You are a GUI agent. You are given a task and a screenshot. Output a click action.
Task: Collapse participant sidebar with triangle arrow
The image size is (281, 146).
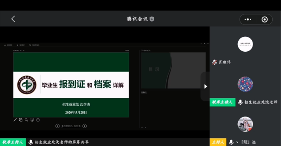tap(205, 86)
